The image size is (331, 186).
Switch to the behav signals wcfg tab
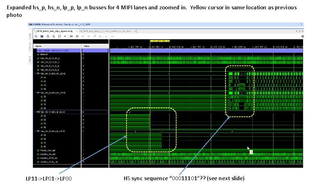[53, 31]
